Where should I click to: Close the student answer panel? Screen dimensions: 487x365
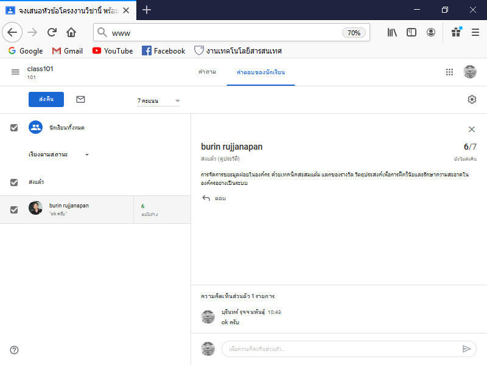pos(471,130)
